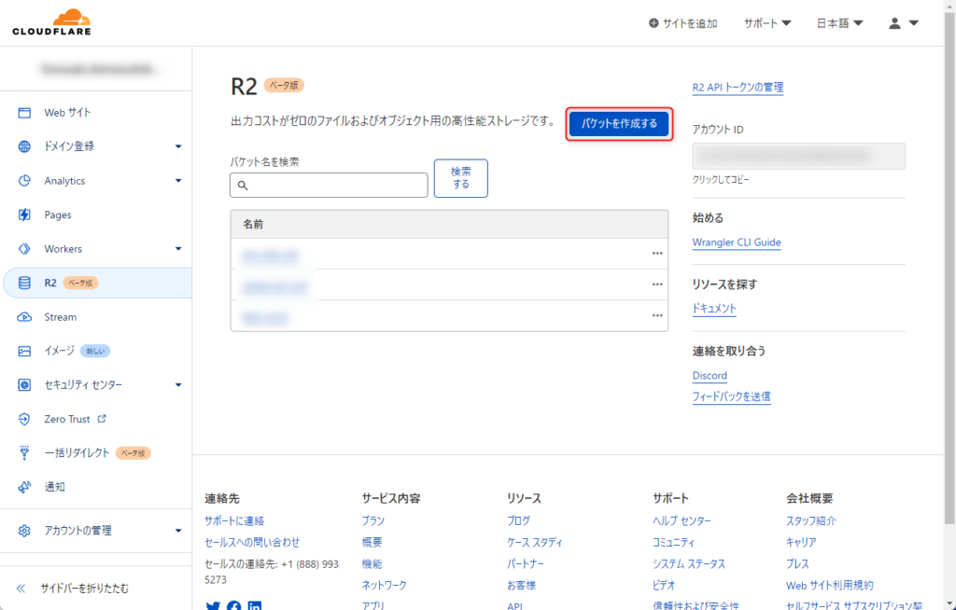
Task: Expand the Workers submenu arrow
Action: point(178,249)
